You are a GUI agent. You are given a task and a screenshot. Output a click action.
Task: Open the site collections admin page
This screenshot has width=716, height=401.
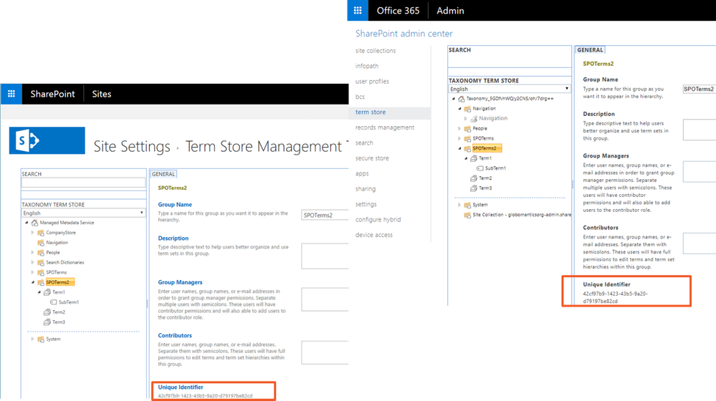pyautogui.click(x=376, y=51)
